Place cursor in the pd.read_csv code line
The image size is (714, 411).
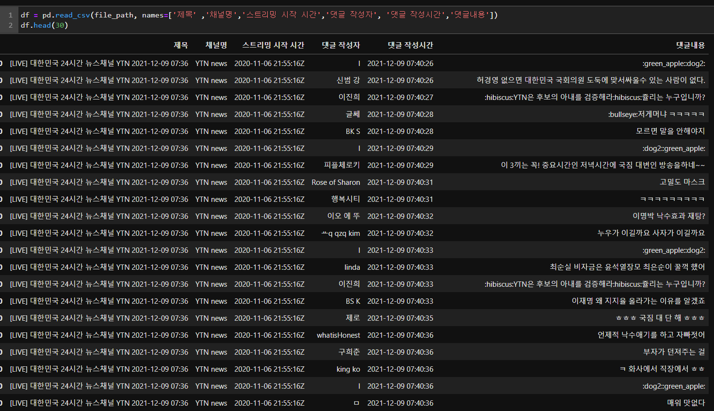coord(259,15)
